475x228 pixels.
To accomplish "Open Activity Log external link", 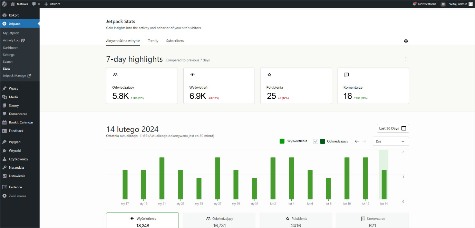I will click(14, 40).
